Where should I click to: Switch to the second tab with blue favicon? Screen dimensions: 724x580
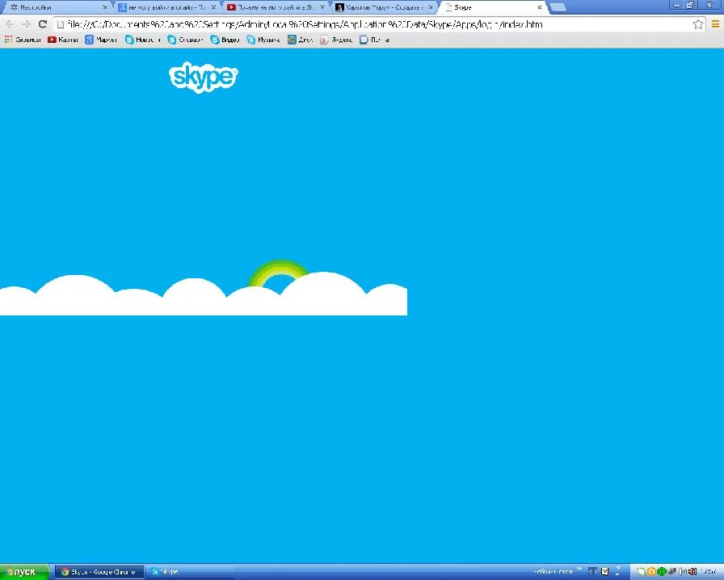pyautogui.click(x=166, y=7)
